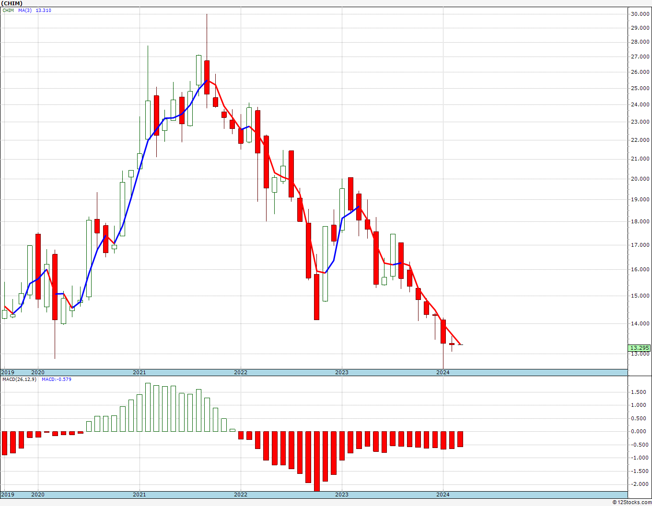This screenshot has width=652, height=506.
Task: Click the -1.500 MACD axis label
Action: tap(639, 471)
